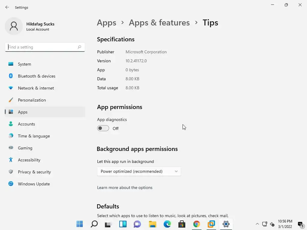The height and width of the screenshot is (230, 307).
Task: Open the network status tray icon
Action: 265,224
